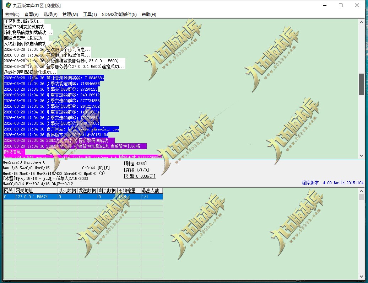Screen dimensions: 368x283
Task: Open the 管理(M) menu
Action: point(70,15)
